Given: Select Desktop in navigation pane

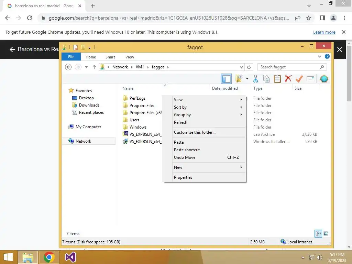Looking at the screenshot, I should pyautogui.click(x=86, y=98).
